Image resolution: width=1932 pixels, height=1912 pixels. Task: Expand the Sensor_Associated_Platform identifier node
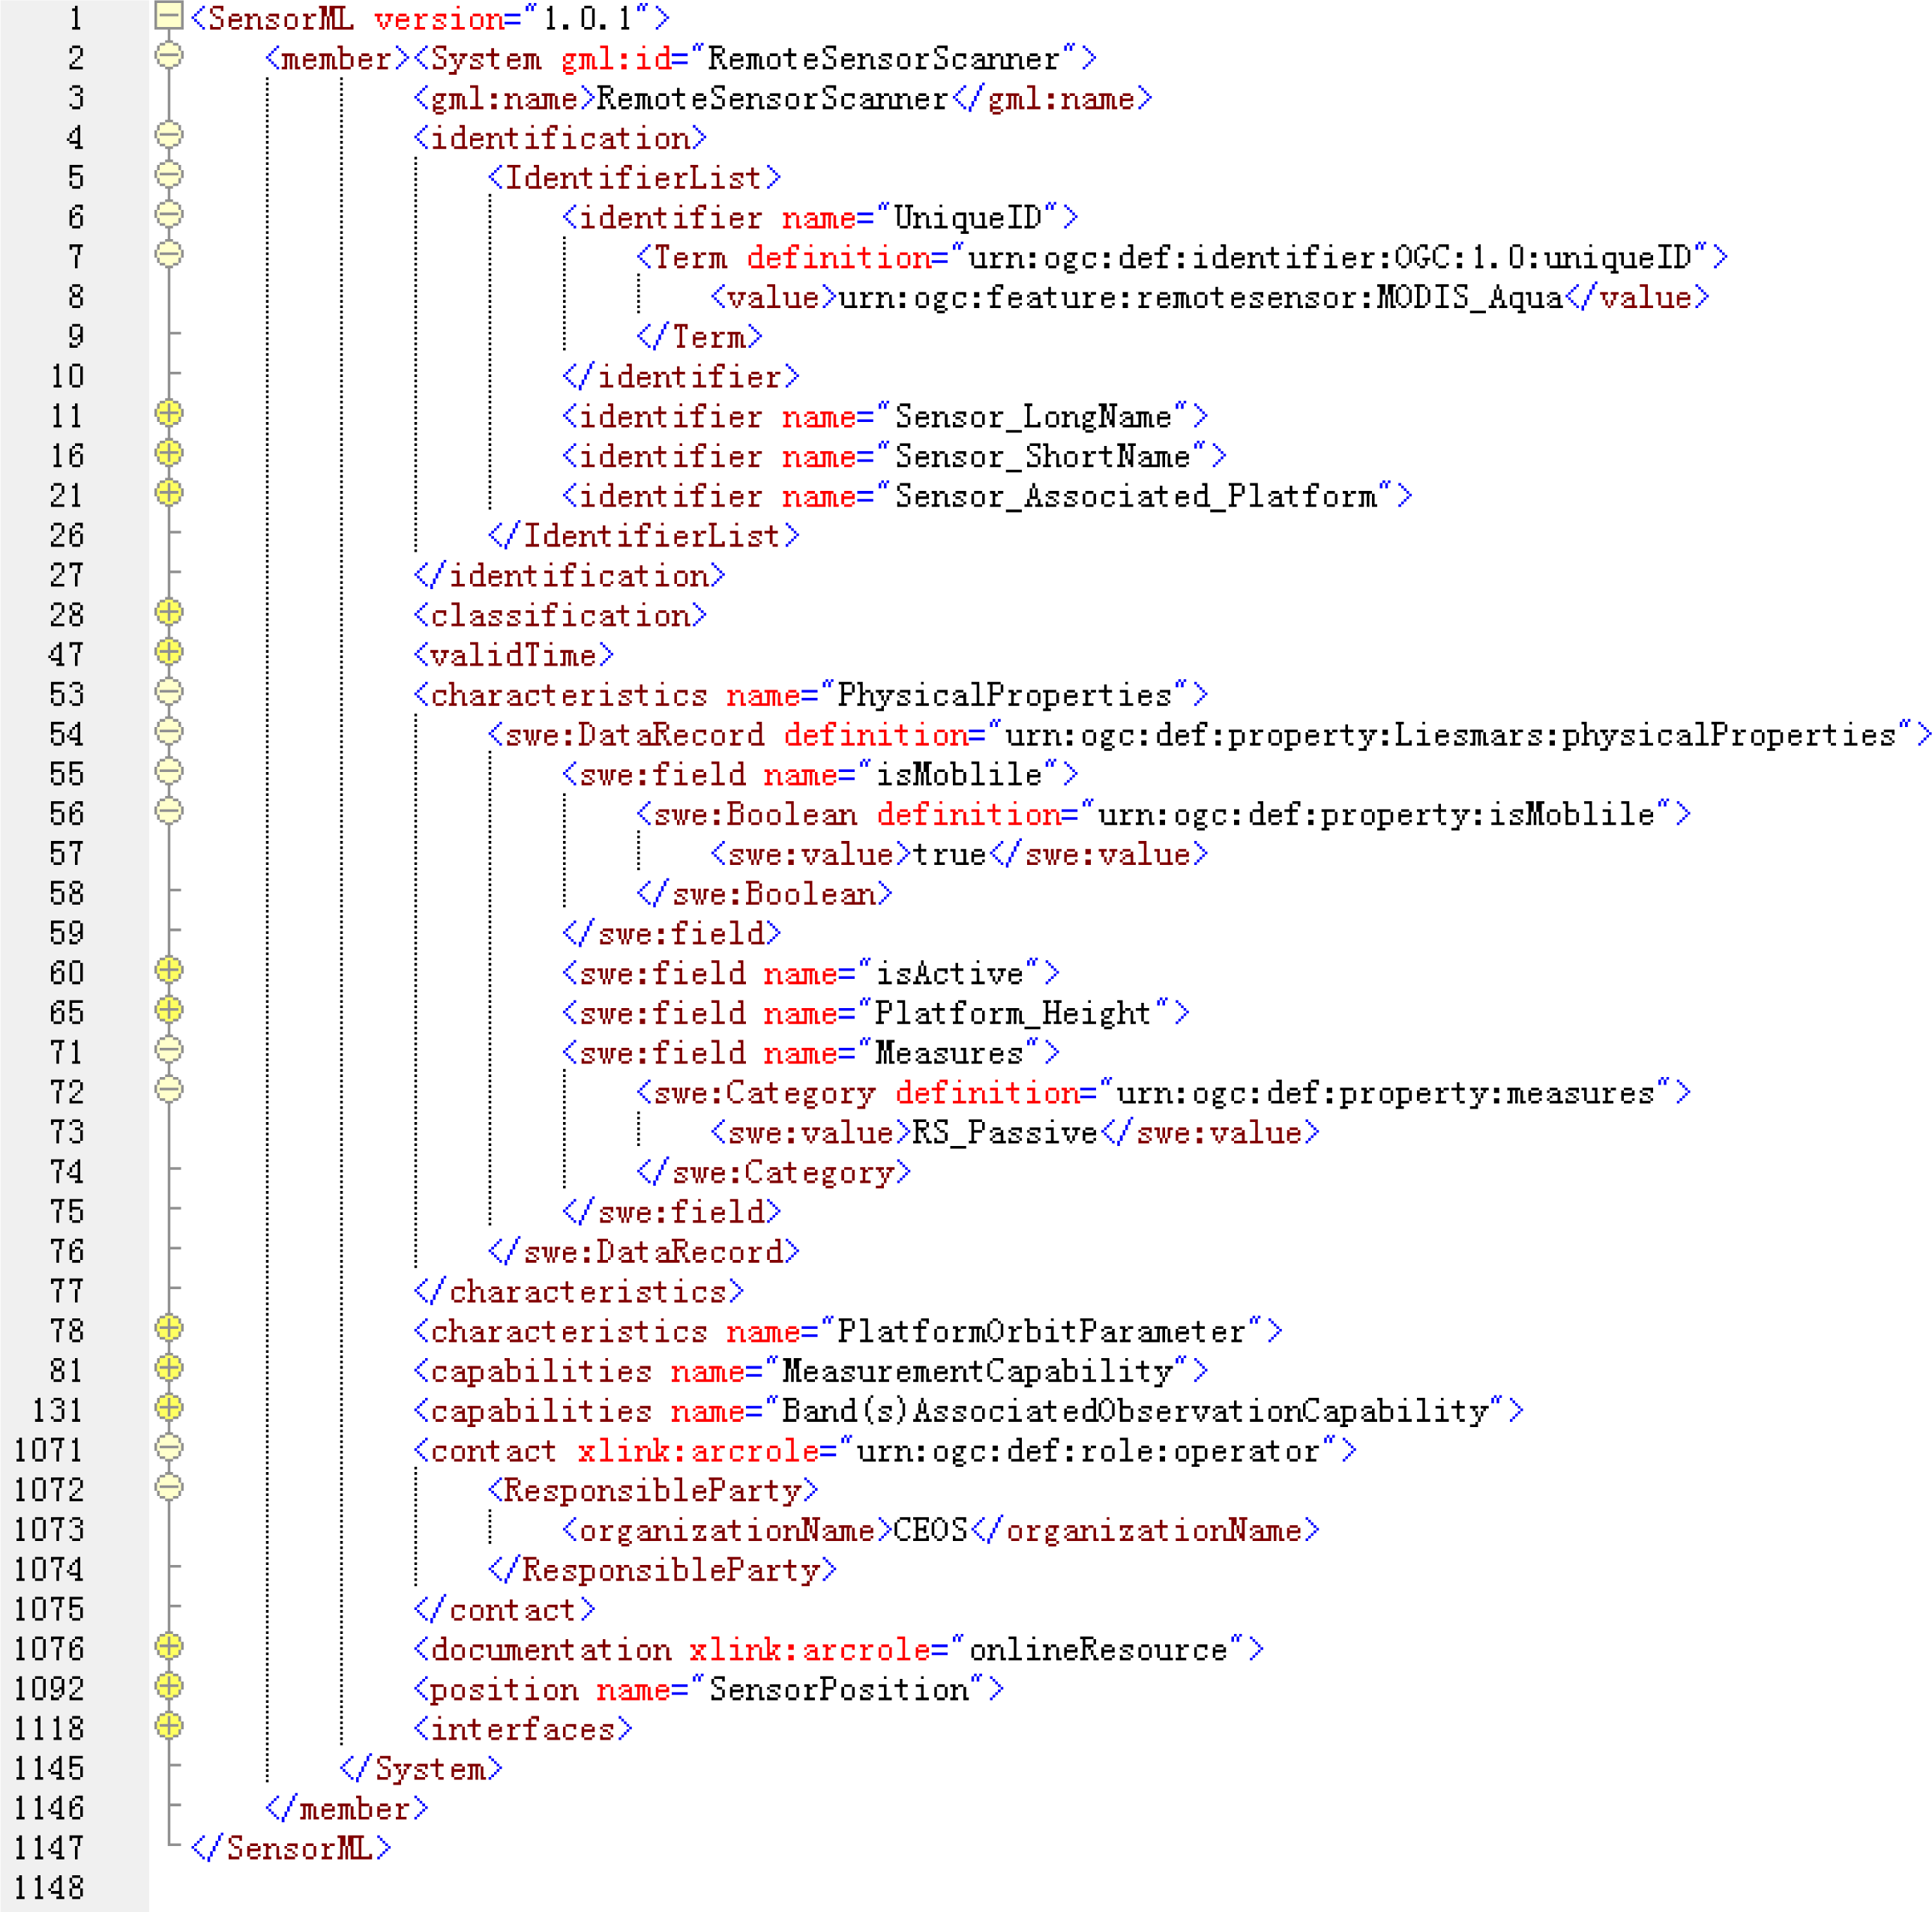[169, 492]
